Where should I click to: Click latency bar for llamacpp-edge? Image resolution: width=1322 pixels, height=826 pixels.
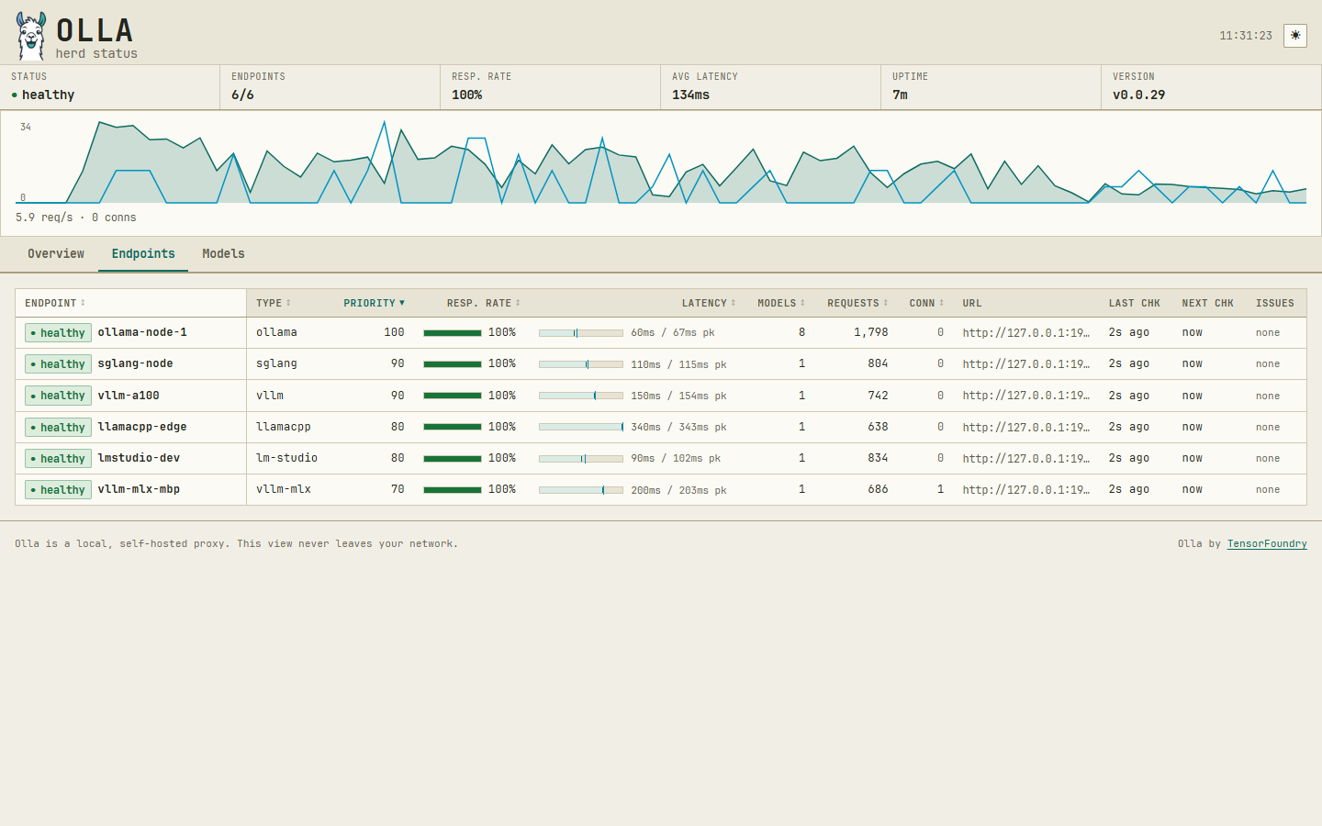[581, 427]
